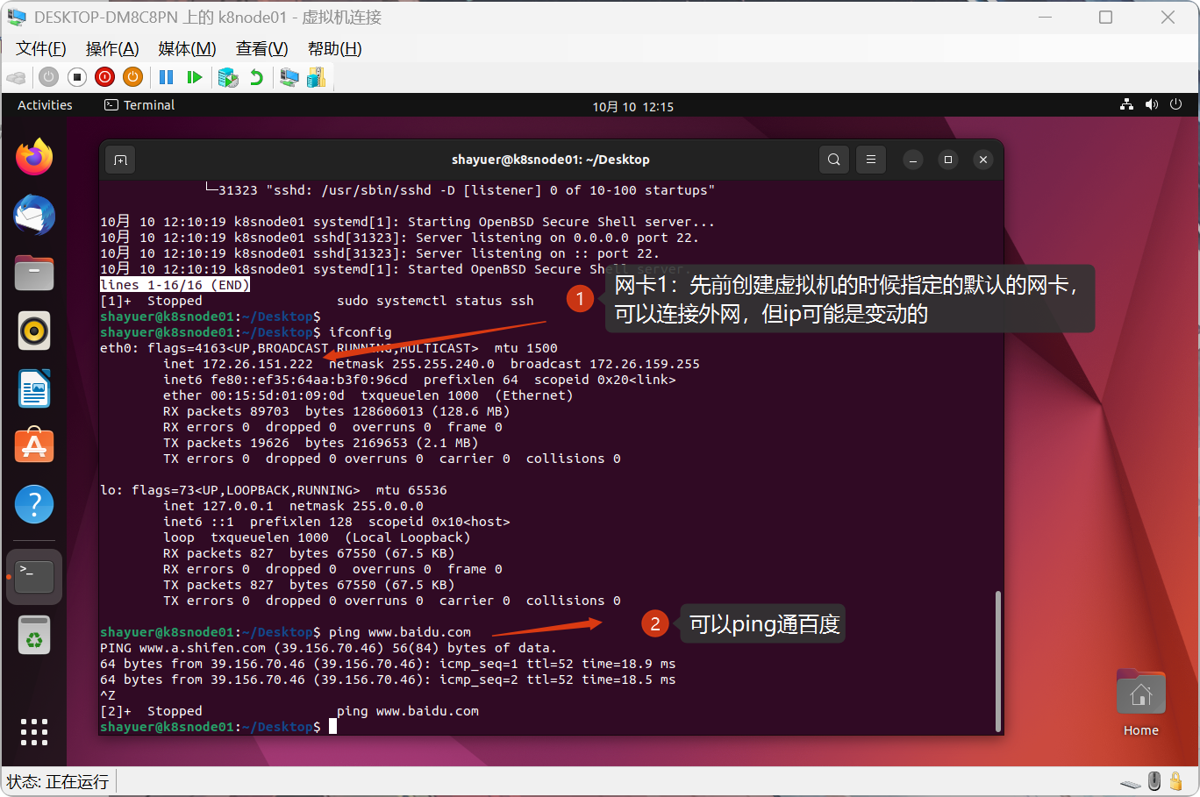
Task: Click the 'inet 127.0.0.1' loopback text
Action: pyautogui.click(x=218, y=506)
